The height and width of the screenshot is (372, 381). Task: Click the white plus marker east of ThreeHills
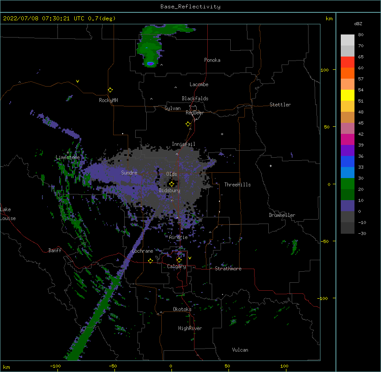[271, 166]
